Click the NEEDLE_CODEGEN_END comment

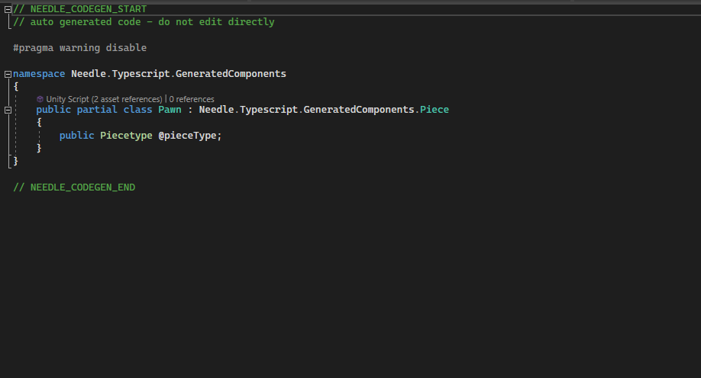pos(74,187)
